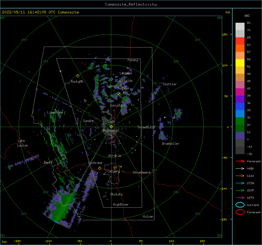Select the green 30 dBZ color swatch
Screen dimensions: 262x245
240,121
